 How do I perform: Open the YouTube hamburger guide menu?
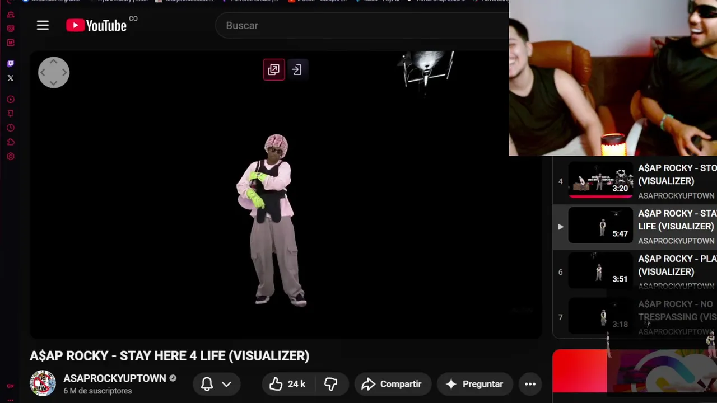click(43, 25)
